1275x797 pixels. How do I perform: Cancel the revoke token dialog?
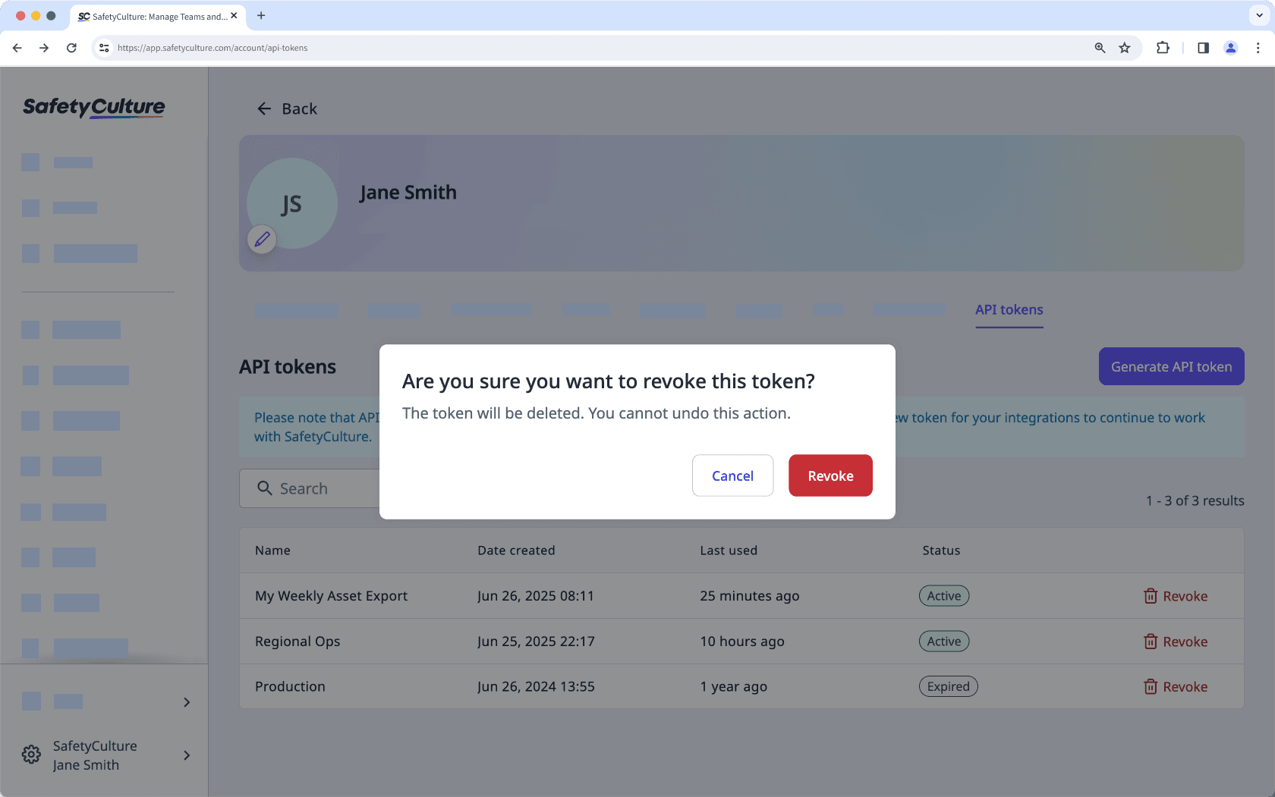point(732,475)
